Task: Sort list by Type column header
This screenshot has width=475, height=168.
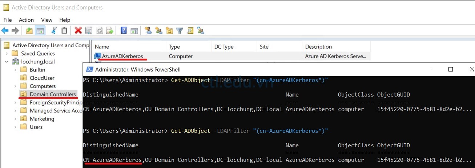Action: [x=189, y=47]
